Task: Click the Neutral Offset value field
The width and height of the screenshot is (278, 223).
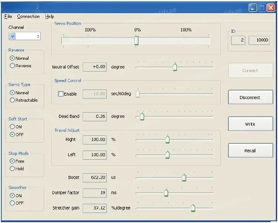Action: coord(94,67)
